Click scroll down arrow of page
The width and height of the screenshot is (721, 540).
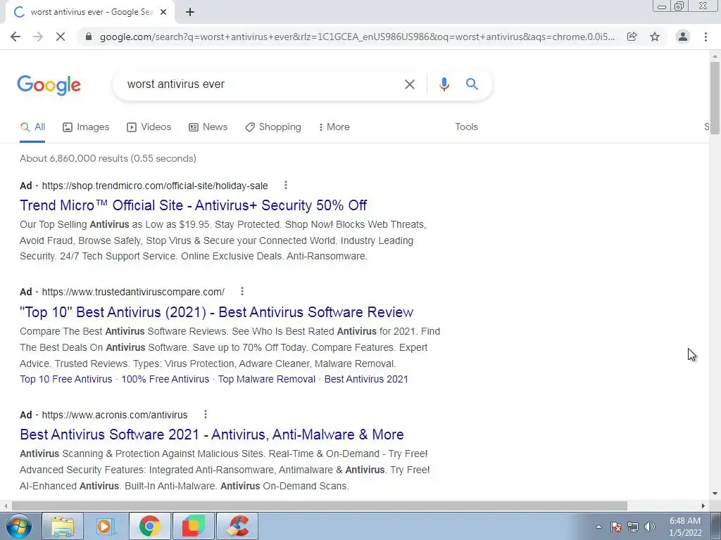point(715,494)
